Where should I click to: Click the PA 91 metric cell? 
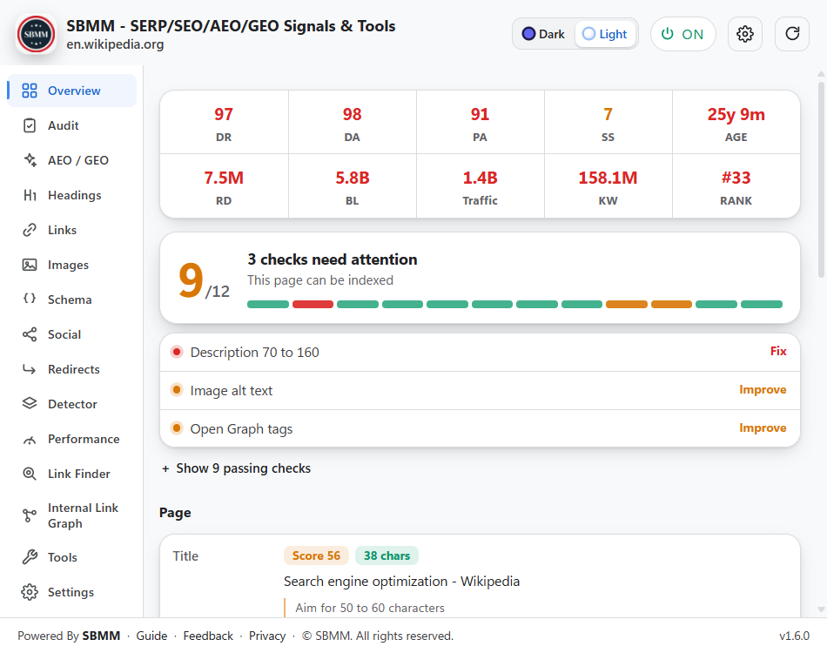point(480,123)
